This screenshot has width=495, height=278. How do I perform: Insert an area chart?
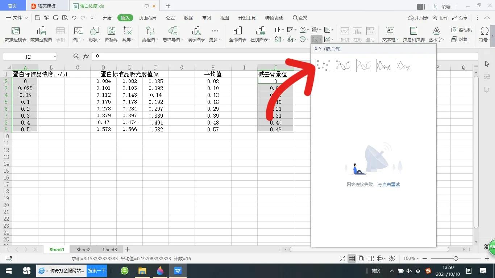pyautogui.click(x=279, y=39)
